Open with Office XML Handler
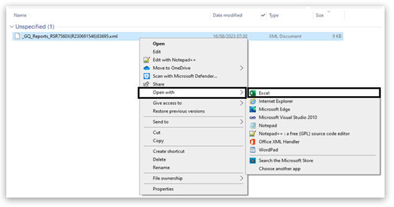 pyautogui.click(x=279, y=142)
